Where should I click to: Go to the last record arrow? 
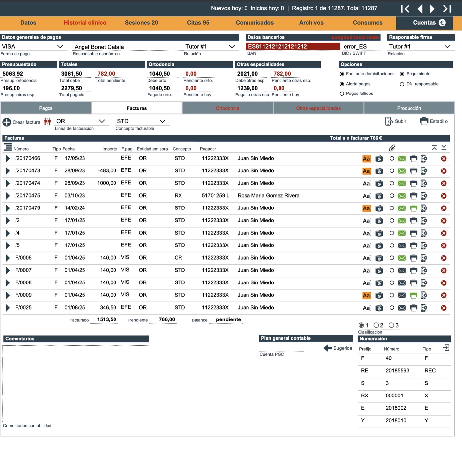pyautogui.click(x=447, y=9)
